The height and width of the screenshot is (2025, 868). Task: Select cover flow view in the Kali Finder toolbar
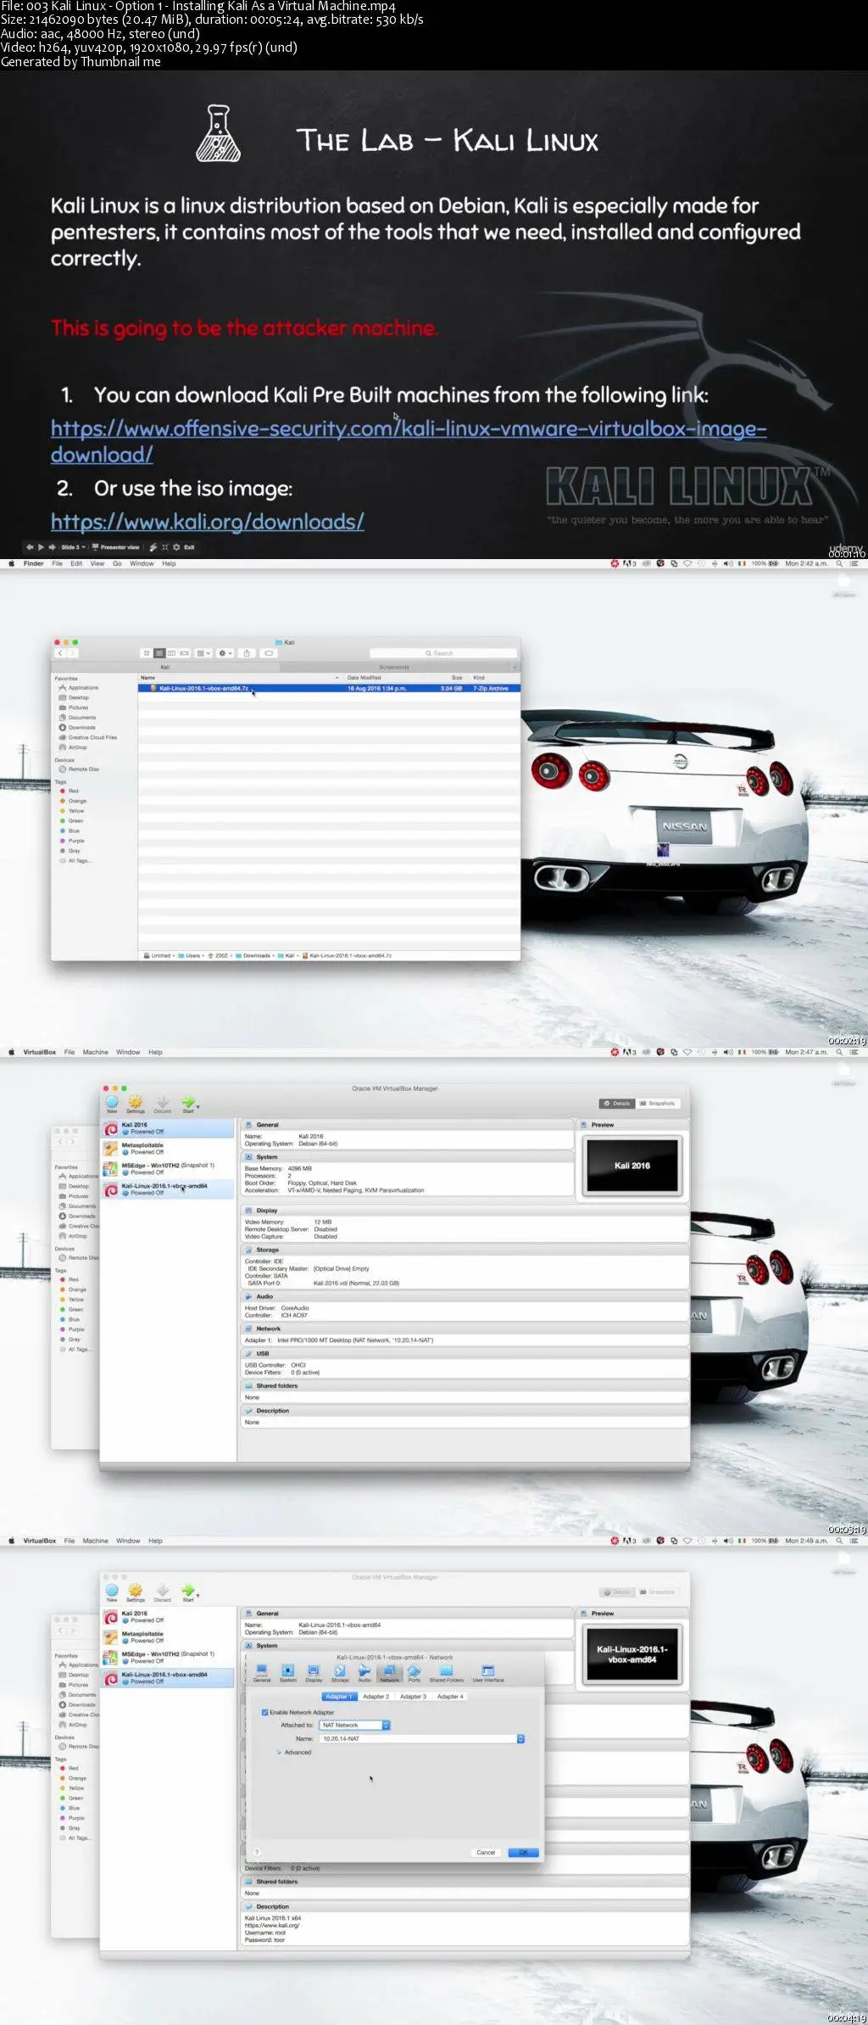tap(185, 653)
